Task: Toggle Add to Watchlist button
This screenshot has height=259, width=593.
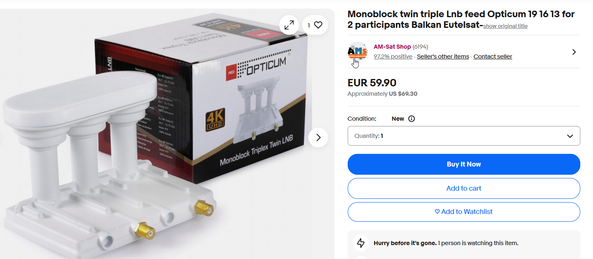Action: (464, 212)
